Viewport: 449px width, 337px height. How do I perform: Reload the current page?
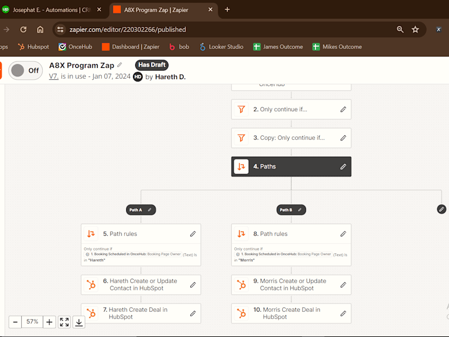tap(23, 30)
